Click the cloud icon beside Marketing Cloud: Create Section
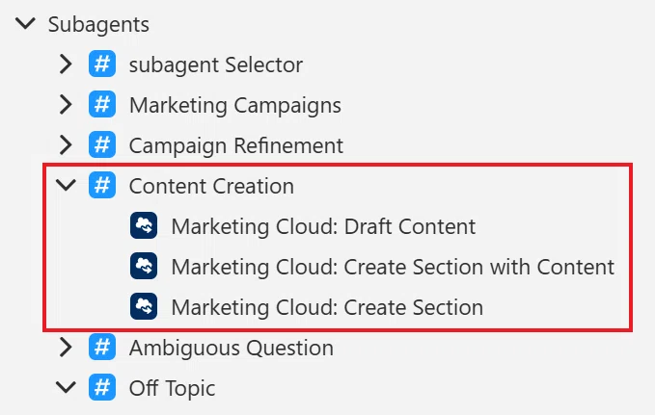Screen dimensions: 655x415 tap(144, 306)
